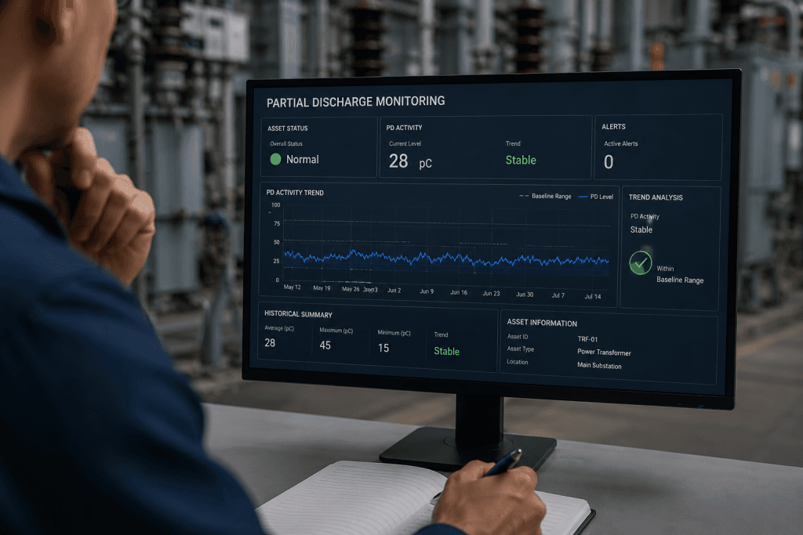This screenshot has width=803, height=535.
Task: Click the blue PD level line in chart
Action: pos(446,258)
